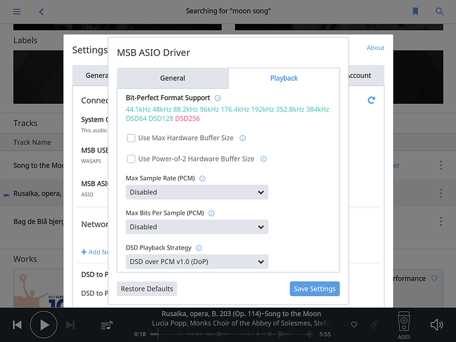Switch to General tab in MSB ASIO Driver

point(173,78)
